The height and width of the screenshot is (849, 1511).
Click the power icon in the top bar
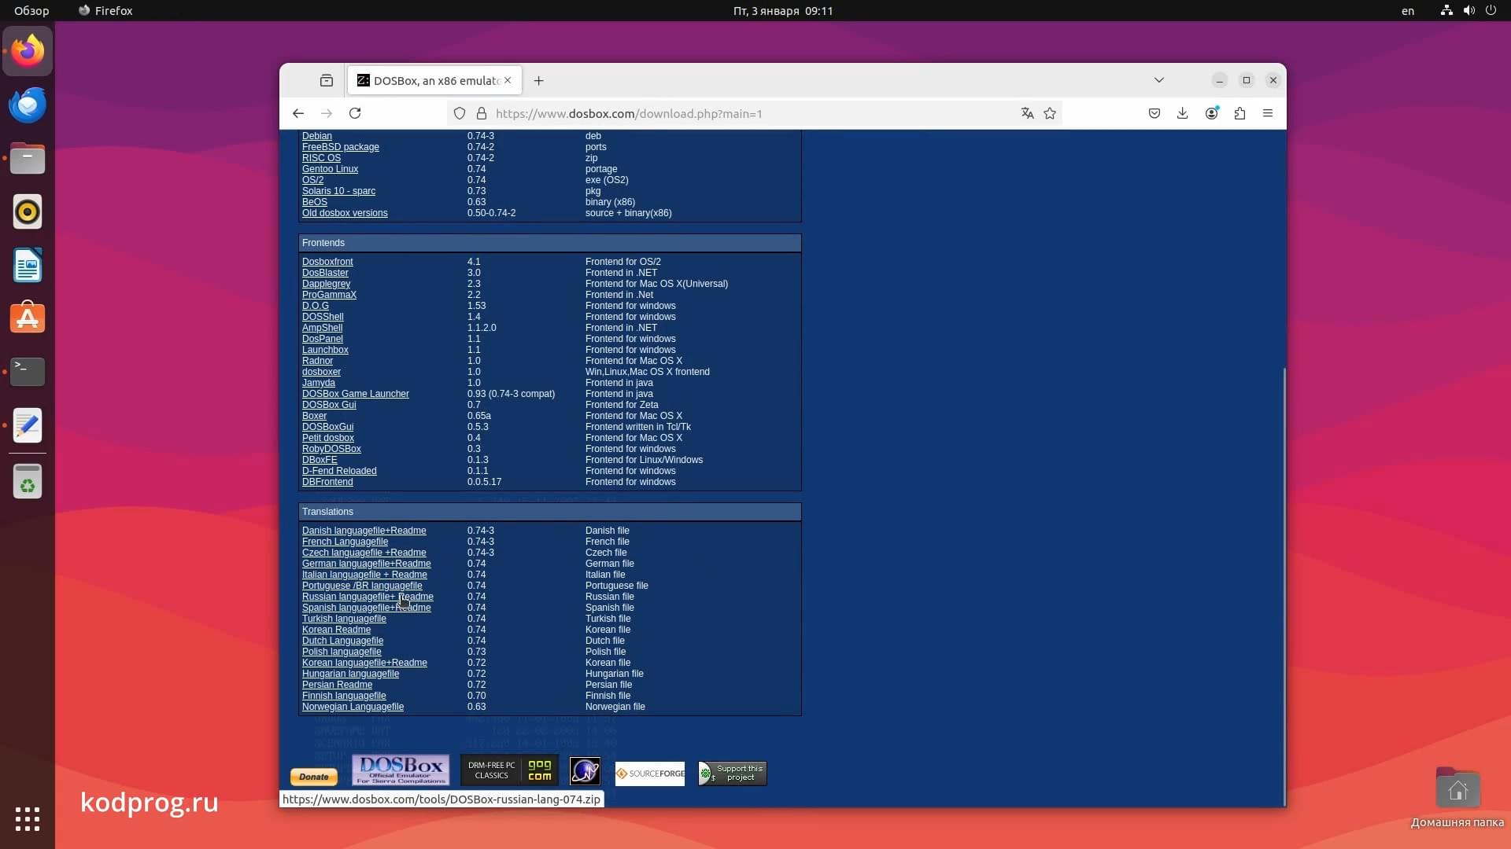pos(1491,11)
